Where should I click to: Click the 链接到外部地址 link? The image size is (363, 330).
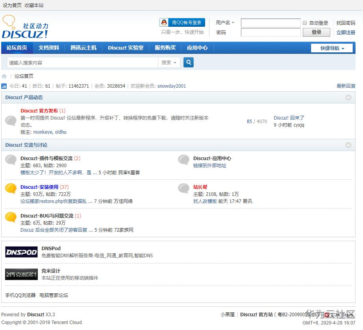click(x=210, y=166)
